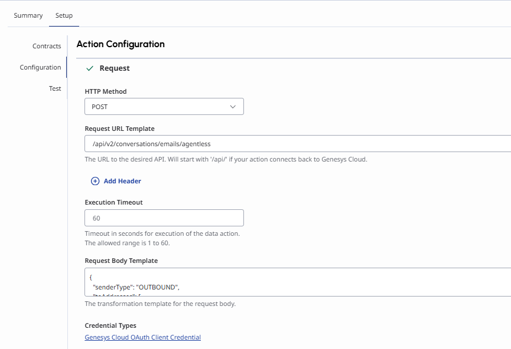Select the Setup tab

(64, 15)
